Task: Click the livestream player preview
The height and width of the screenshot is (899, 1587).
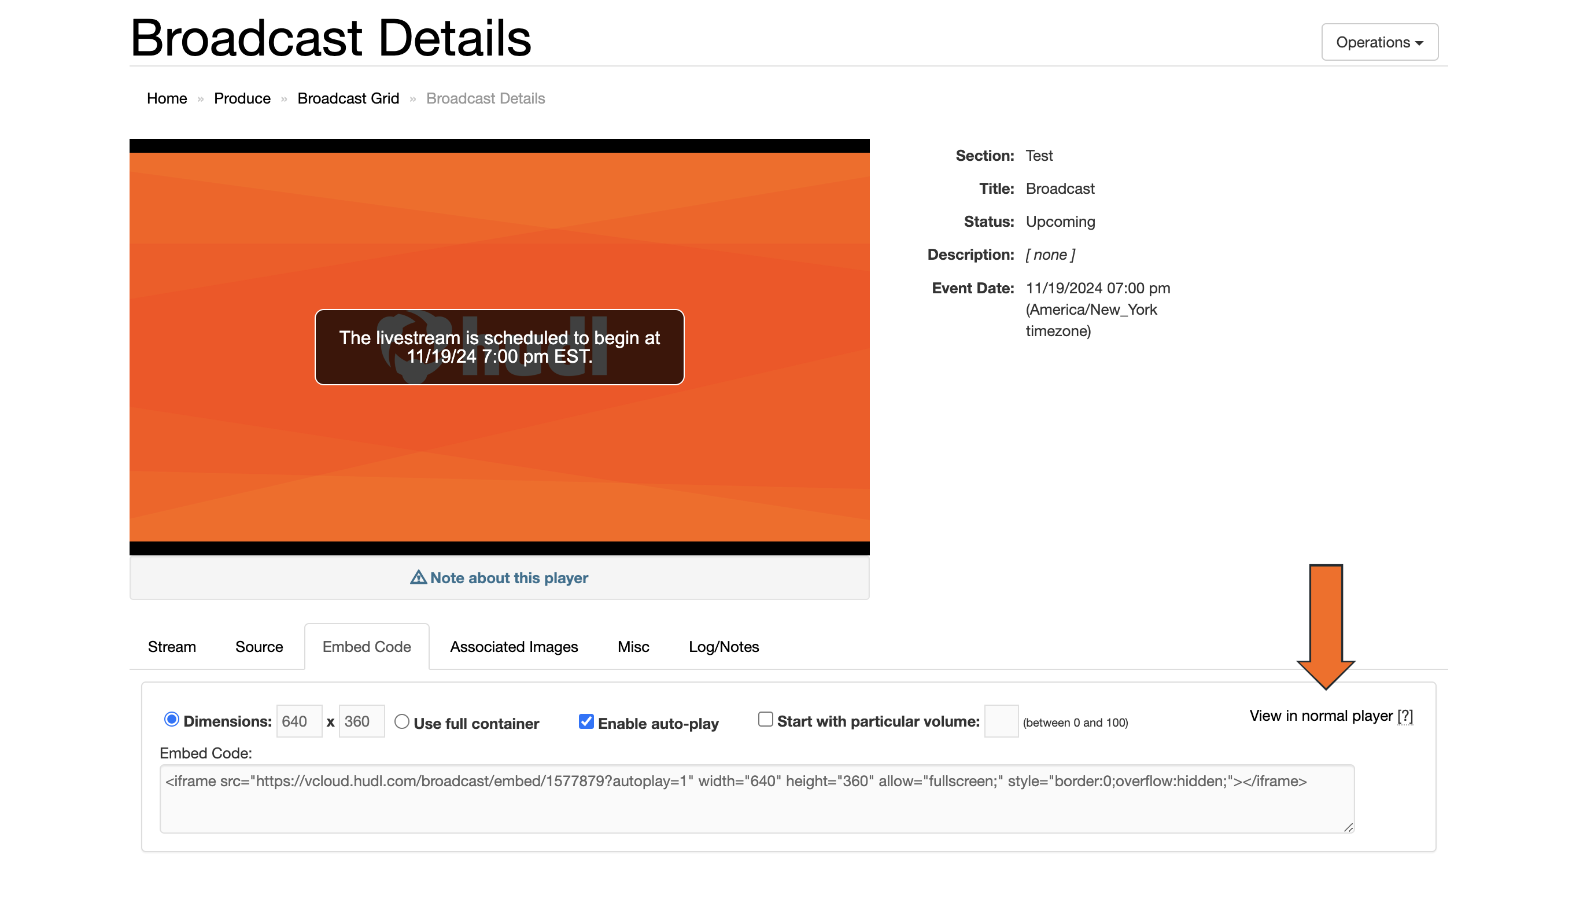Action: tap(499, 347)
